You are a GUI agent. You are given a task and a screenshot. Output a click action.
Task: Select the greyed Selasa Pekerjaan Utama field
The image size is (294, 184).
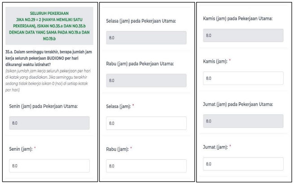pyautogui.click(x=146, y=38)
